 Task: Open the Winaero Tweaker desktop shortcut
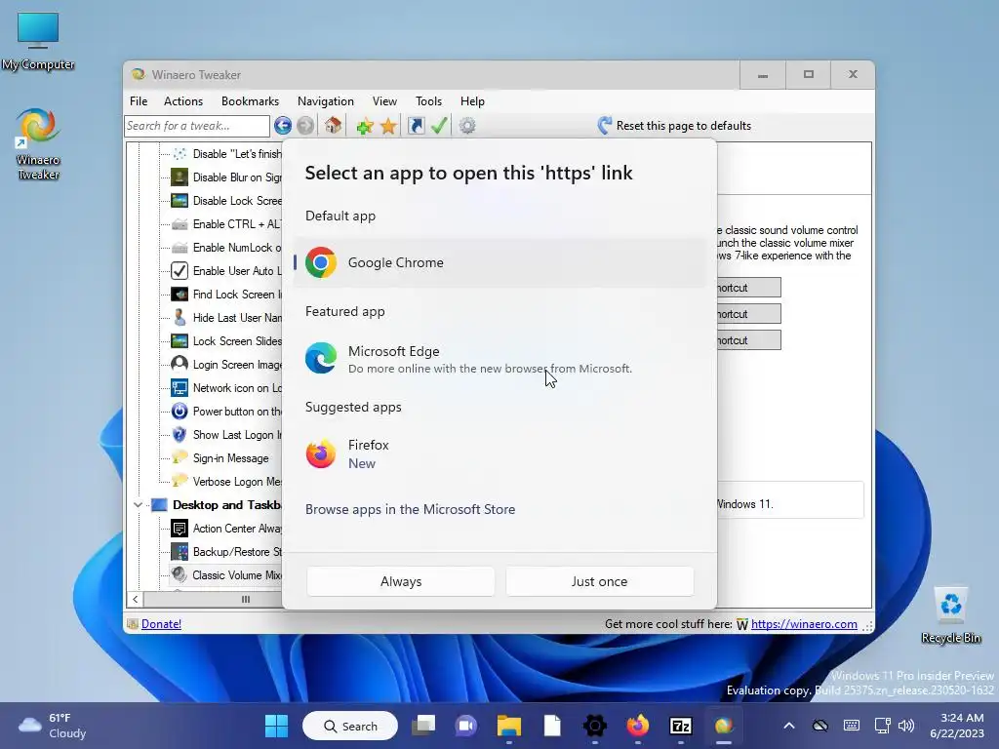pyautogui.click(x=38, y=144)
